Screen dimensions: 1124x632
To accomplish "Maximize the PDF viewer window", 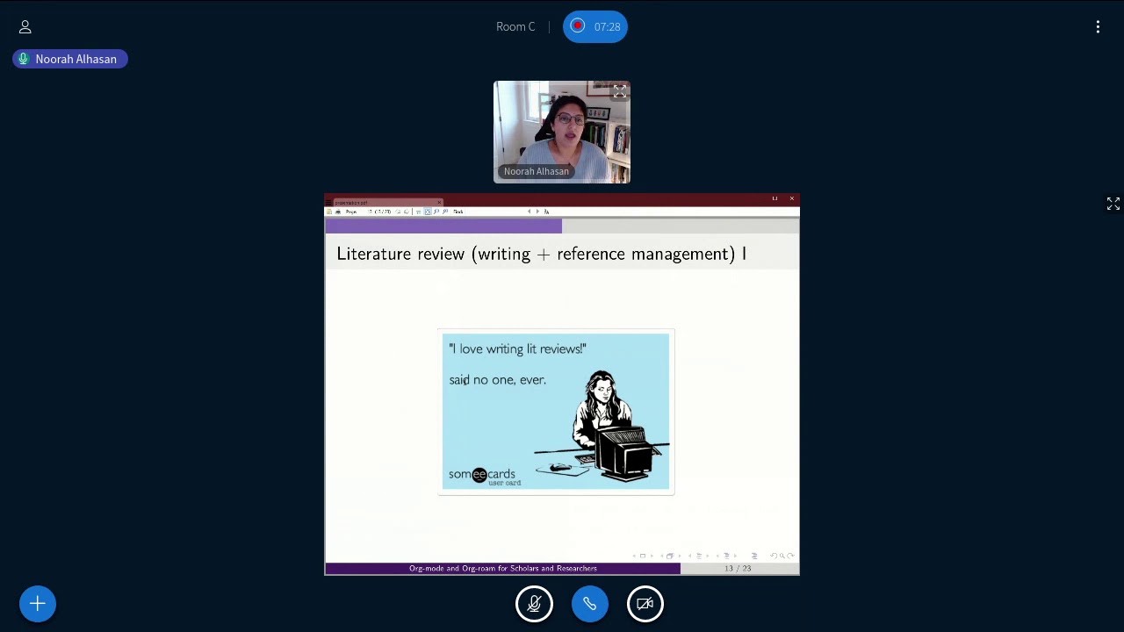I will pos(775,198).
